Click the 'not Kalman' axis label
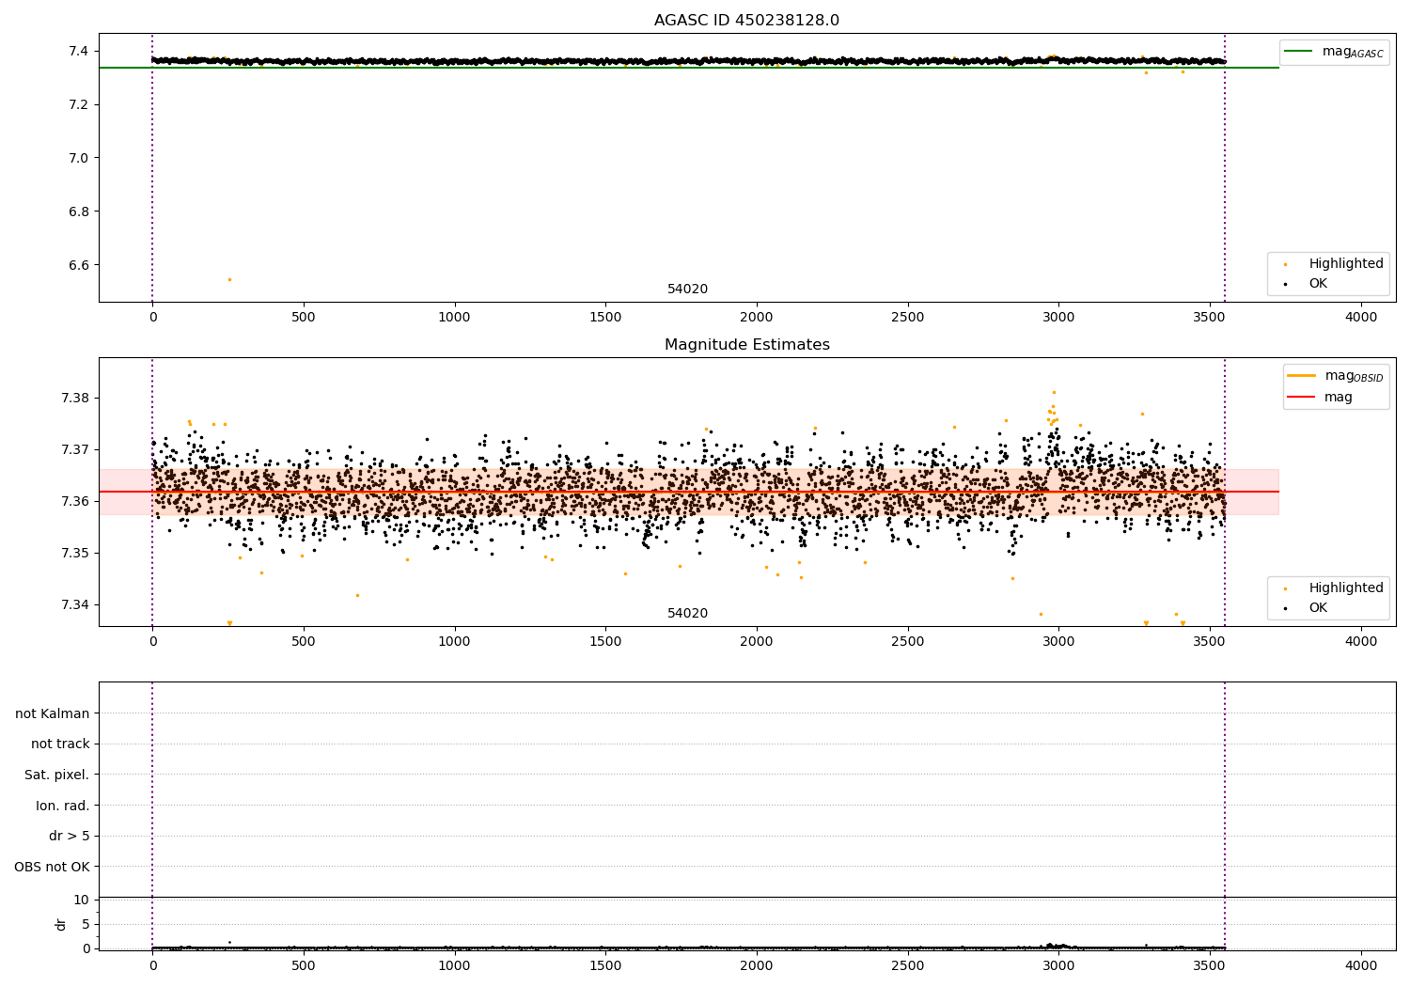 coord(53,713)
